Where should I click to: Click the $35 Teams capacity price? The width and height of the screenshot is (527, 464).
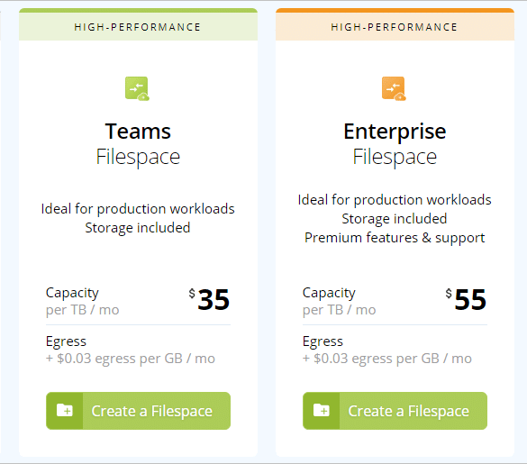[209, 299]
